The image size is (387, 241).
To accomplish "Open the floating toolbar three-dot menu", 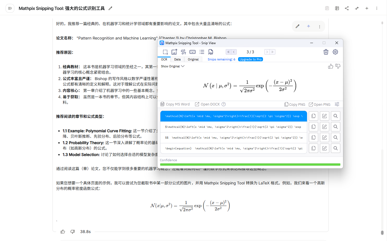I will pyautogui.click(x=320, y=27).
